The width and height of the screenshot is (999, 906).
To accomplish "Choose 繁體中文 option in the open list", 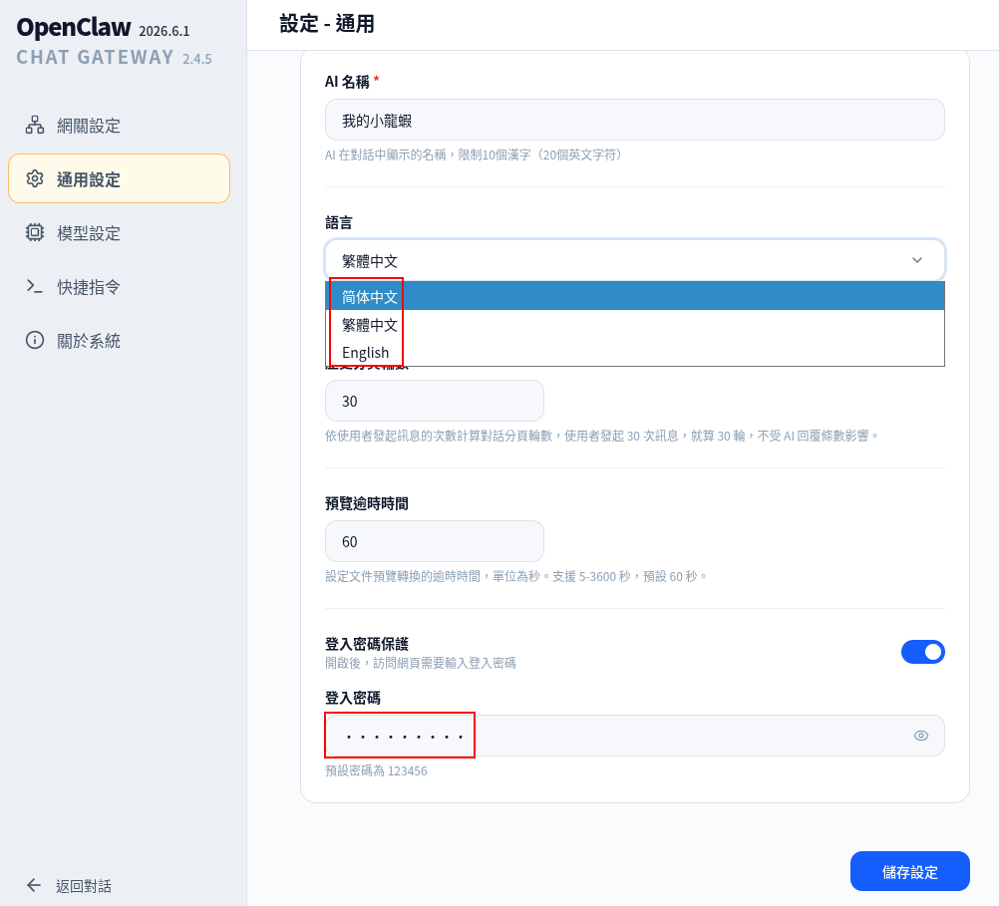I will 634,324.
